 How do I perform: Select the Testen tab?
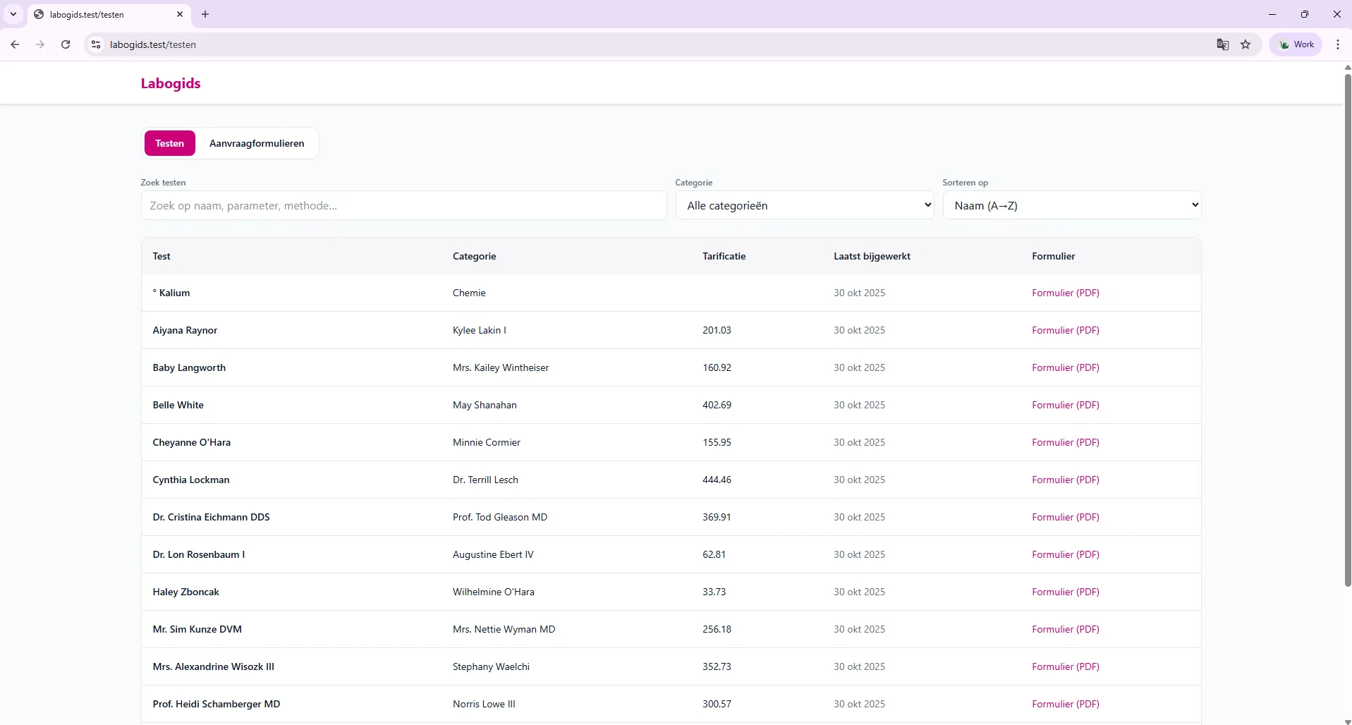click(x=170, y=143)
